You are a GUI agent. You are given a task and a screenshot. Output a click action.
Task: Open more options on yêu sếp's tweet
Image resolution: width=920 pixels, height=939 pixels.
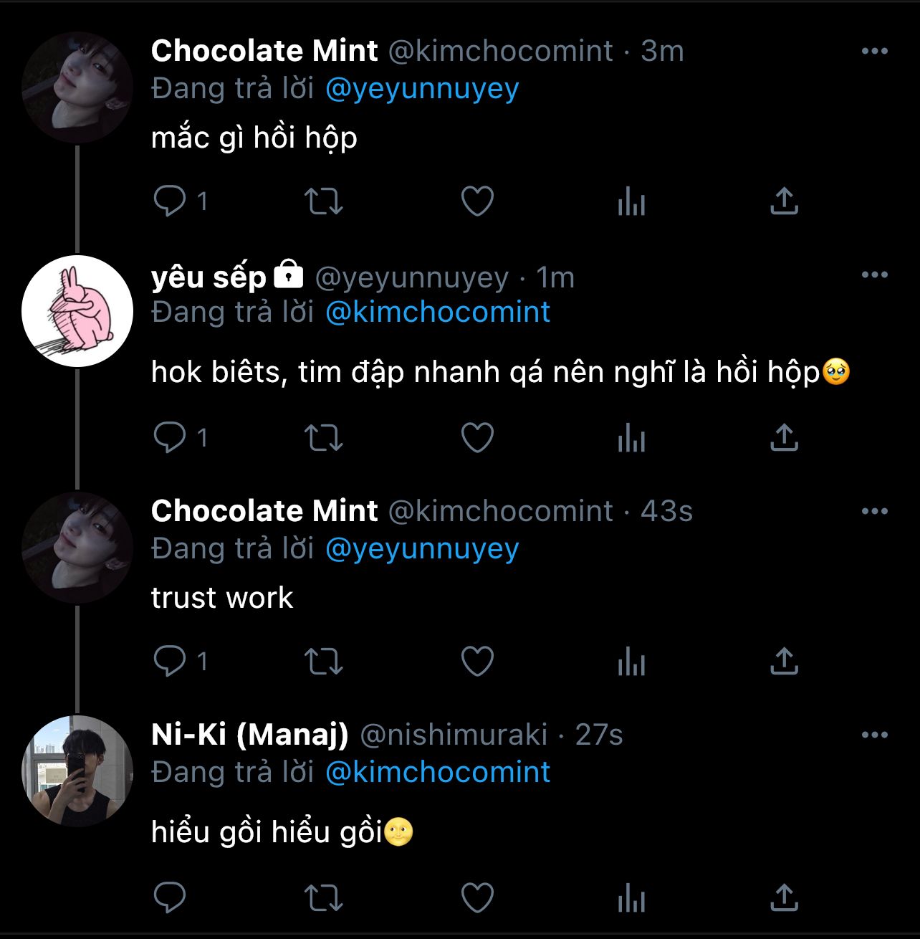[x=874, y=275]
